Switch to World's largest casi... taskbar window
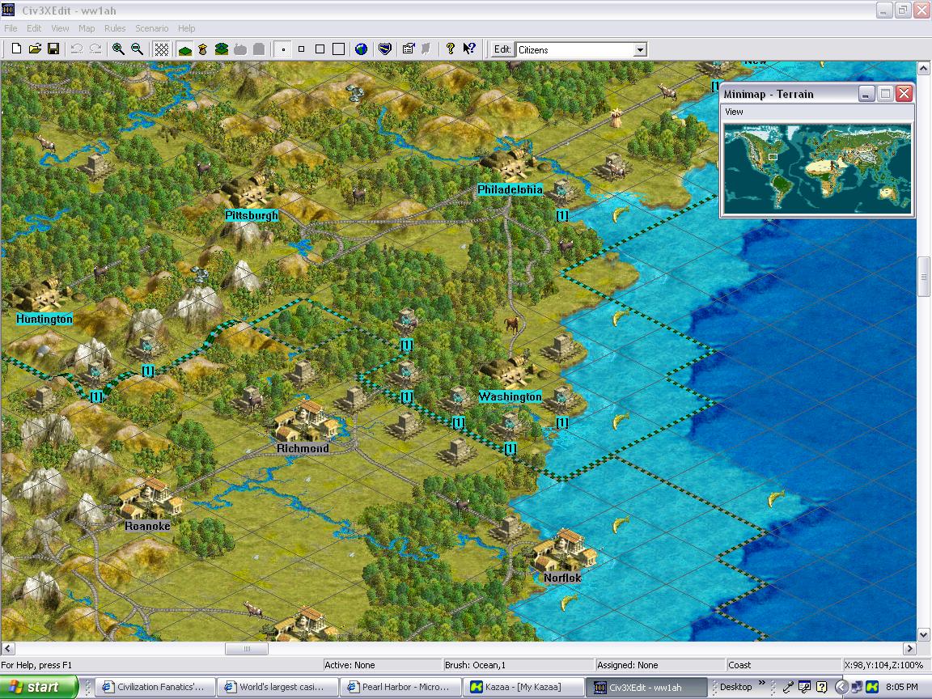This screenshot has width=932, height=699. click(x=277, y=687)
